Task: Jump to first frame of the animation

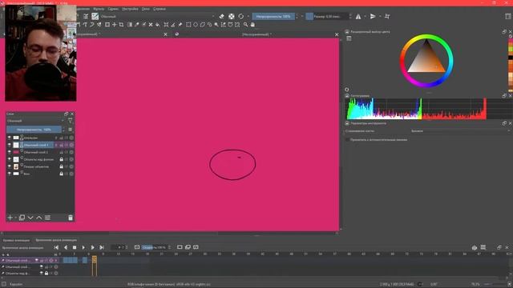Action: coord(56,247)
